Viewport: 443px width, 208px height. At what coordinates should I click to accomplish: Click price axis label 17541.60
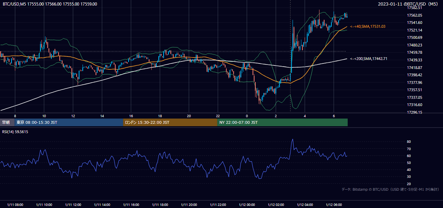[414, 23]
